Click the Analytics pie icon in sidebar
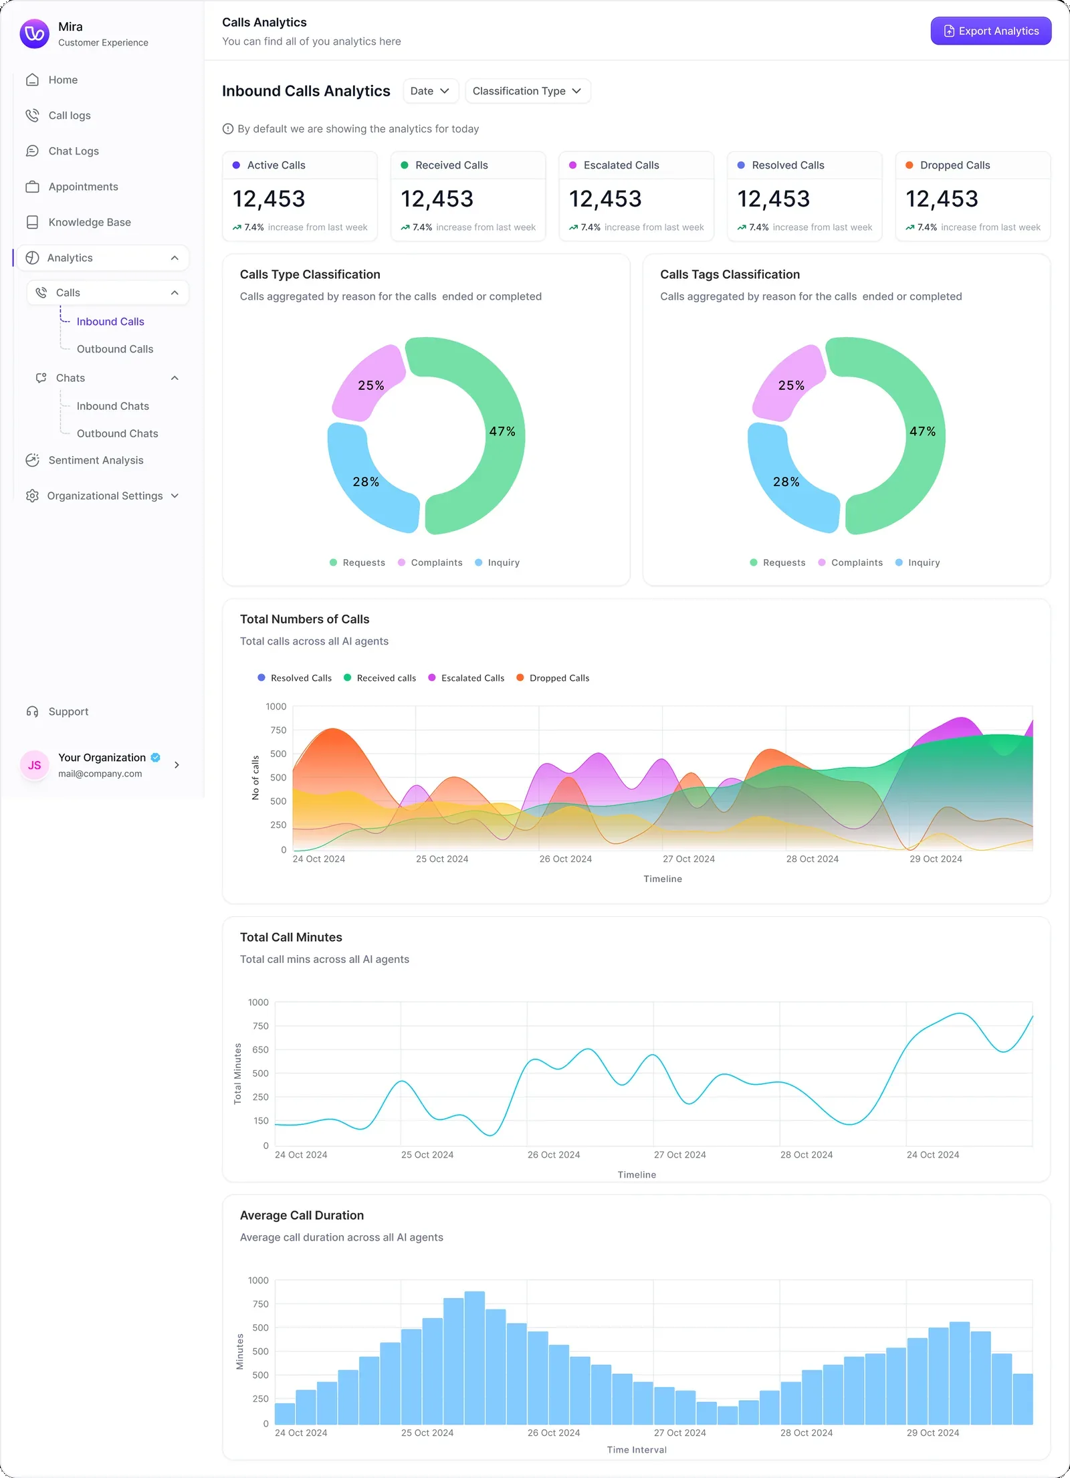This screenshot has width=1070, height=1478. coord(32,258)
